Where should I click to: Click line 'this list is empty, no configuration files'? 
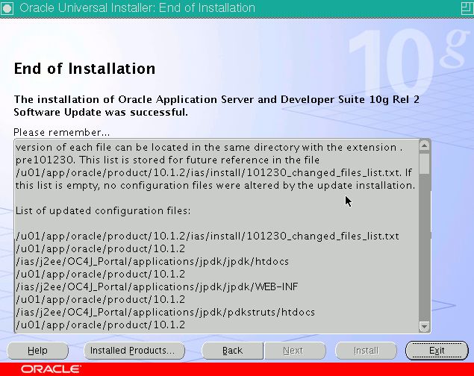click(216, 185)
